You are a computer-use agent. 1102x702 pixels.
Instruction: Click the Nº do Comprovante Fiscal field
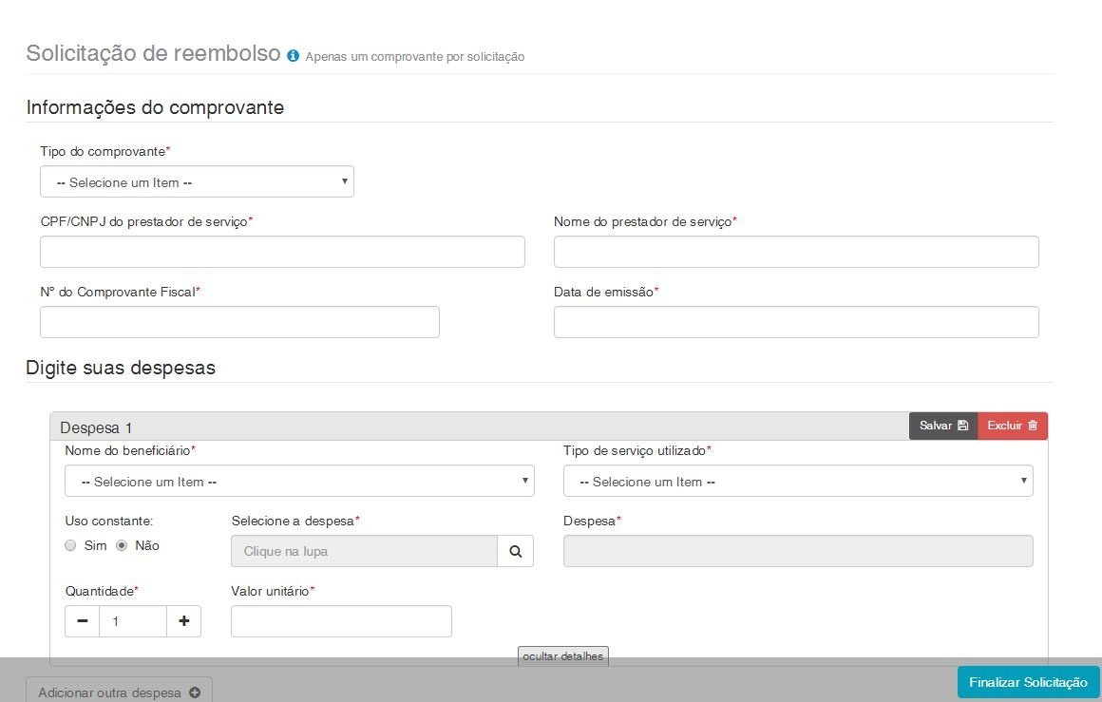(239, 322)
